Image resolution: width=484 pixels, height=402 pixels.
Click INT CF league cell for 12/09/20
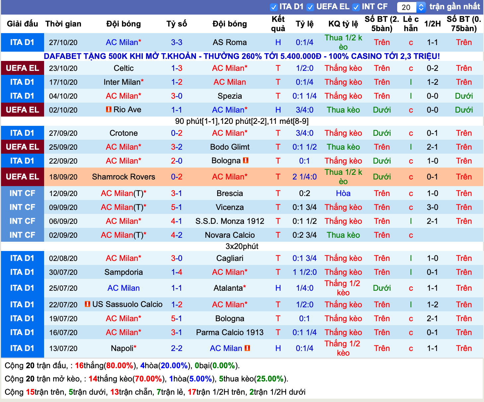pos(22,193)
